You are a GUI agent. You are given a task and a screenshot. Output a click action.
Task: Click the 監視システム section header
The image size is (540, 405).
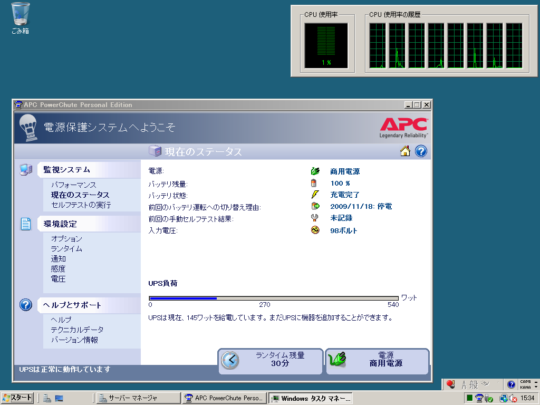pyautogui.click(x=89, y=169)
